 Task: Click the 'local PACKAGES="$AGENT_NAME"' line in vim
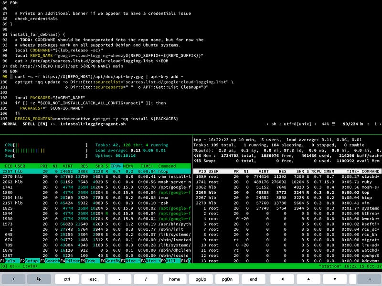(50, 98)
